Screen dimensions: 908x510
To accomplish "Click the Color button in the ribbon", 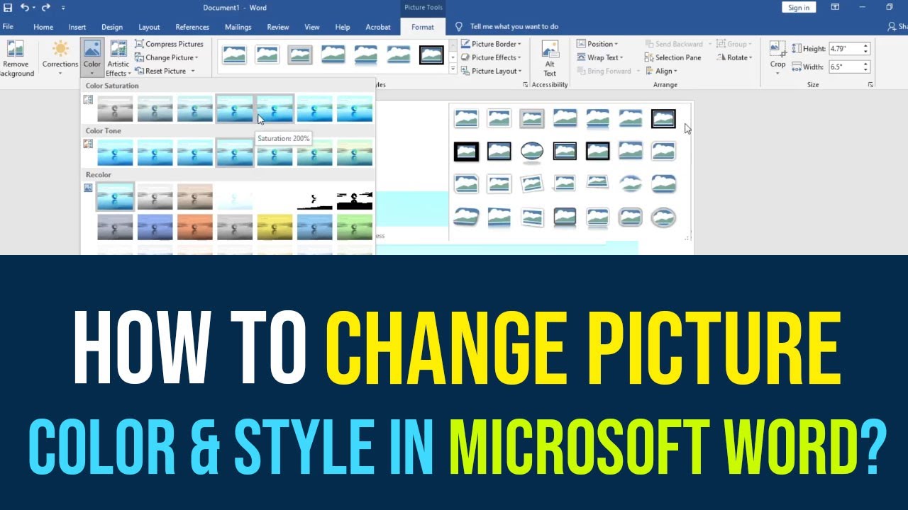I will [92, 58].
